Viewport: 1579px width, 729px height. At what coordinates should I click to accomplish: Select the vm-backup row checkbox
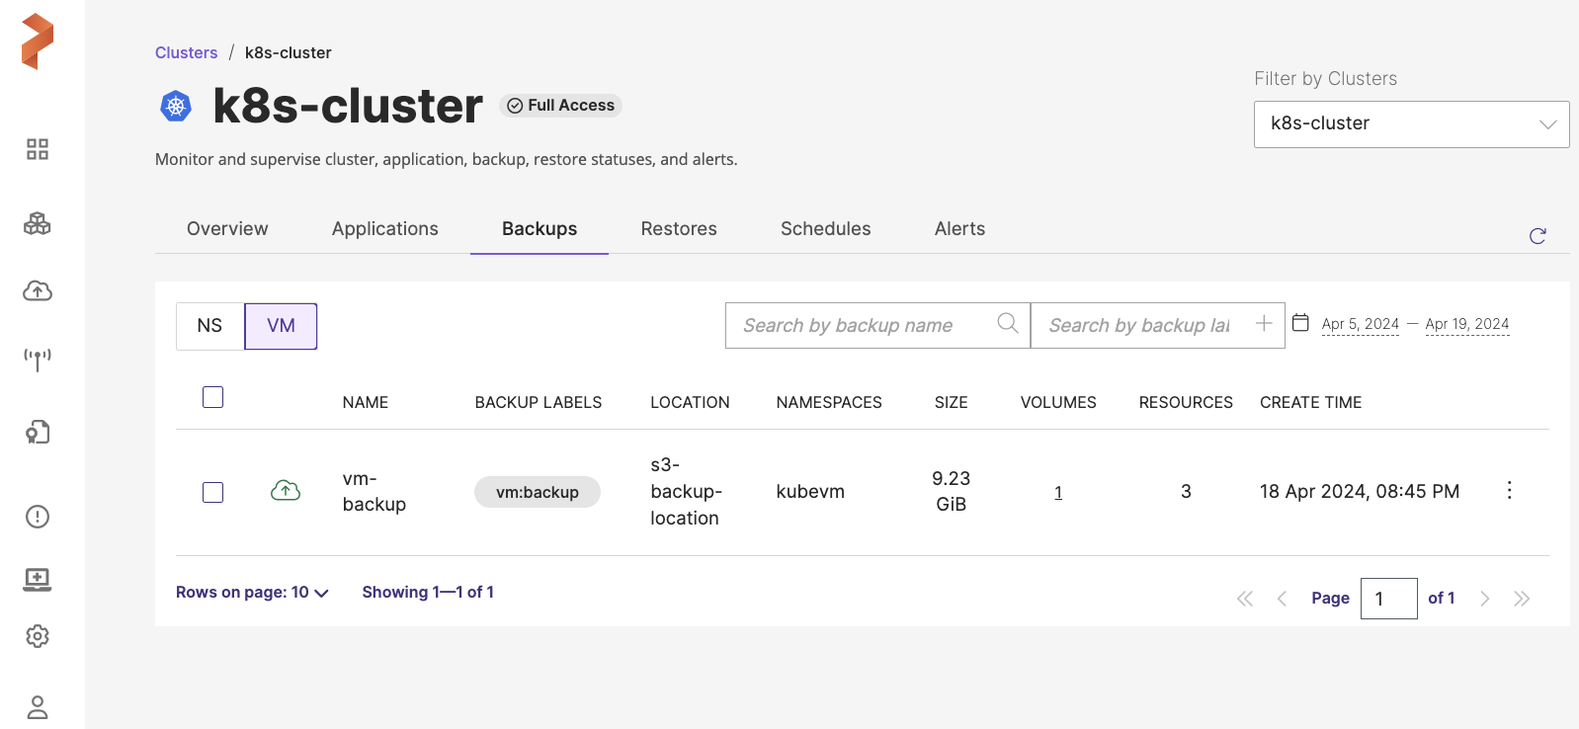[x=212, y=492]
